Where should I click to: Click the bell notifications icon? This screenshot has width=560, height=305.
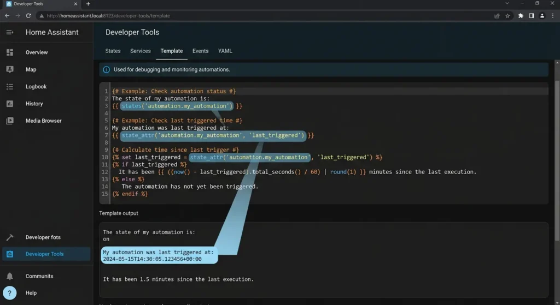click(x=10, y=276)
